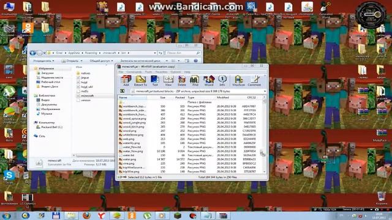
Task: Click the Explorer change view icon
Action: pyautogui.click(x=173, y=61)
